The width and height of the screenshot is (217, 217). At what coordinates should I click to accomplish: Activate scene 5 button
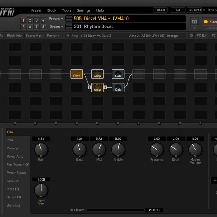coord(23,27)
